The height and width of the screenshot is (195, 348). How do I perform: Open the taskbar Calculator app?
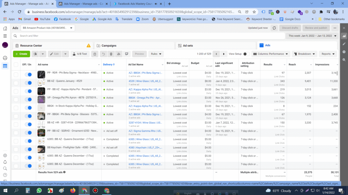(28, 191)
